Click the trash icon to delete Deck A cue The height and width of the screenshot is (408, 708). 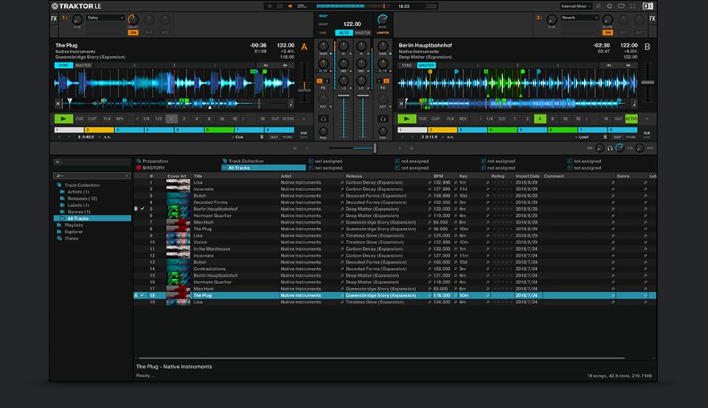point(262,136)
